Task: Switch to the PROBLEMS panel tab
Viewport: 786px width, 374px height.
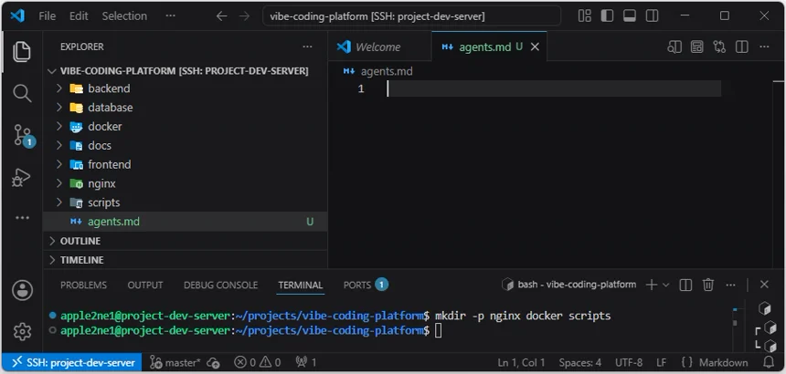Action: (x=83, y=285)
